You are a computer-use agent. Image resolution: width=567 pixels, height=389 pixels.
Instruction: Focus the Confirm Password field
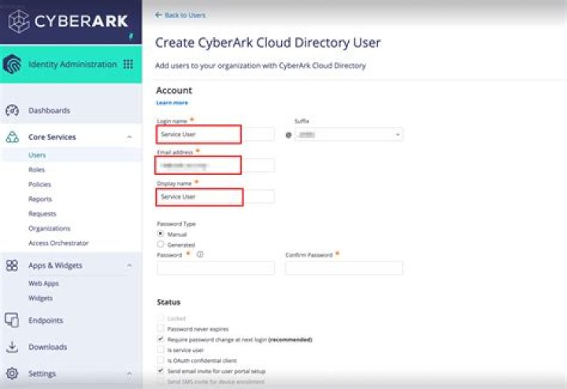pos(344,268)
